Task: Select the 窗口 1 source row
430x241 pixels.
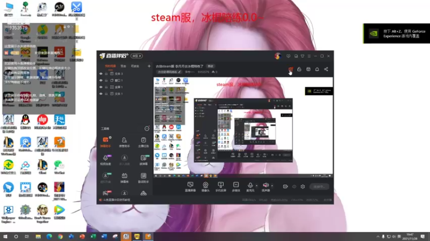Action: coord(125,80)
